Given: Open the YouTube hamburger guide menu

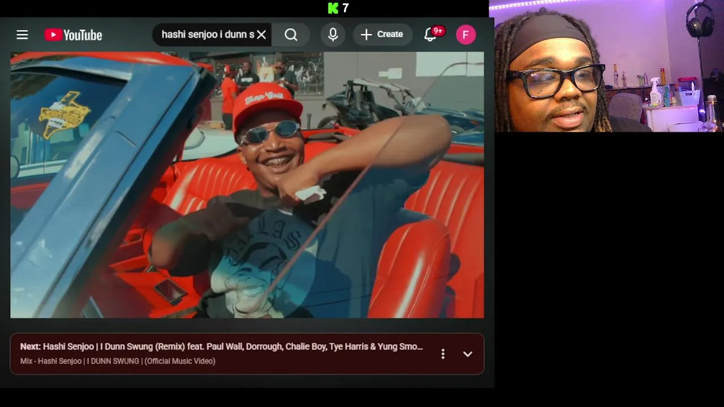Looking at the screenshot, I should point(22,35).
